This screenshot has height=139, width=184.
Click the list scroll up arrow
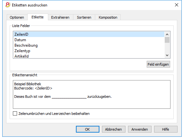(167, 34)
